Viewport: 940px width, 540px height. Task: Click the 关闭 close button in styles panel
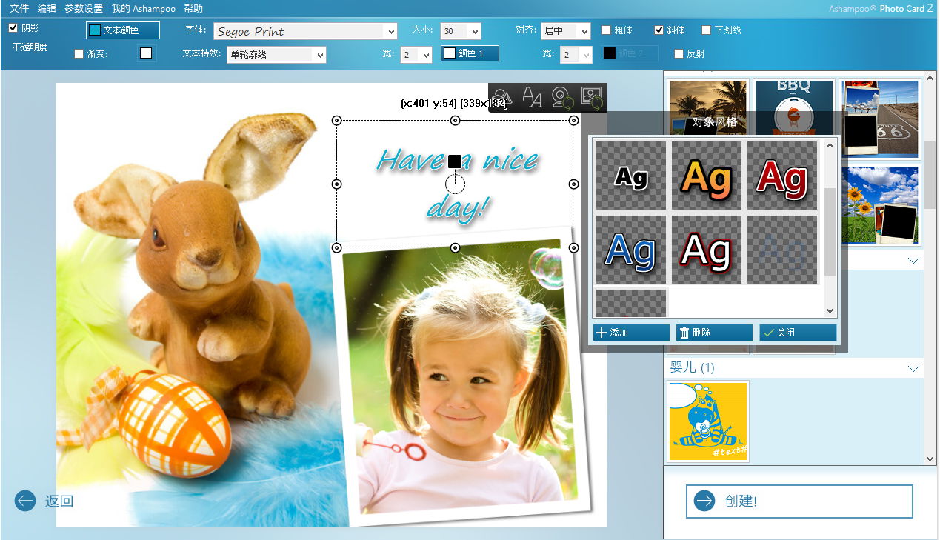tap(798, 333)
